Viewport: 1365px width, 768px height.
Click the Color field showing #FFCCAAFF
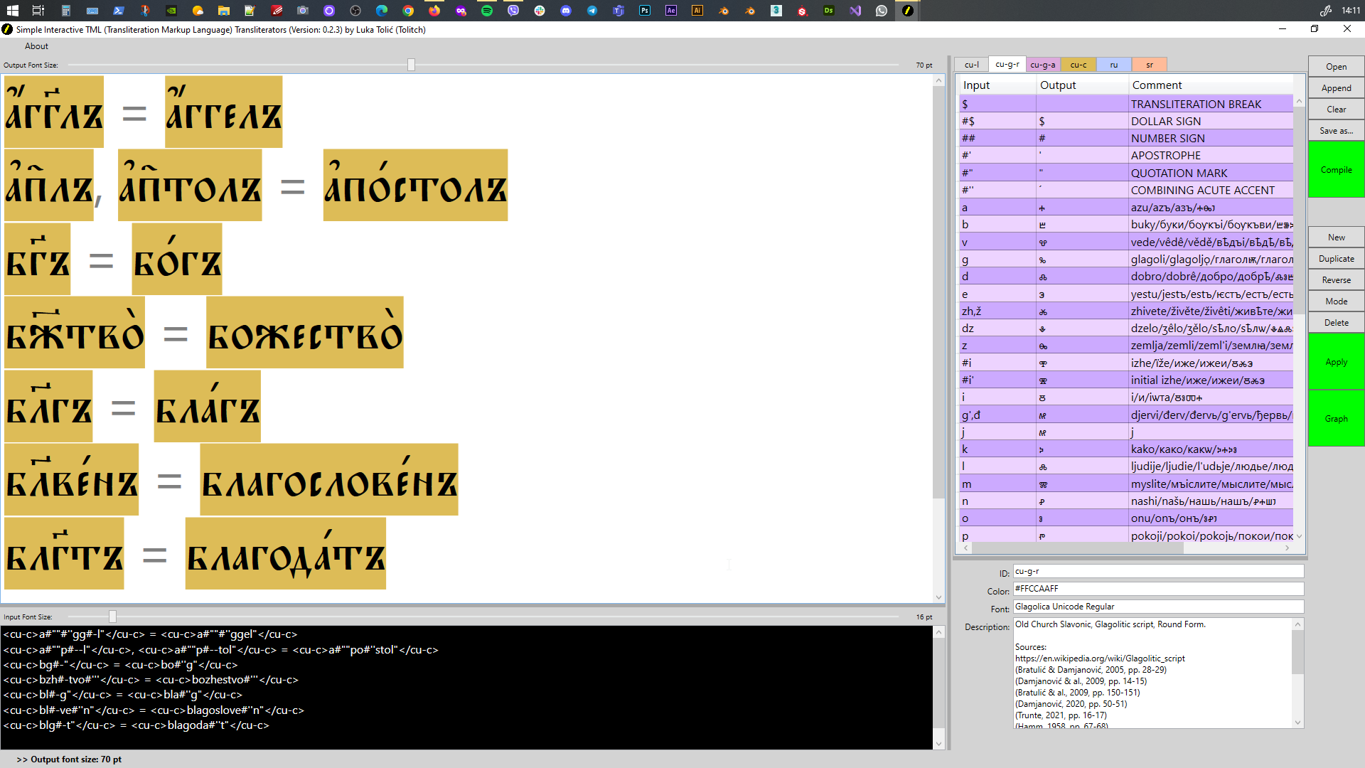click(1157, 589)
